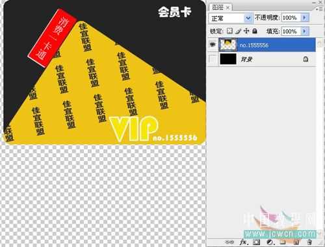Close the 图层 tab
325x247 pixels.
coord(227,8)
